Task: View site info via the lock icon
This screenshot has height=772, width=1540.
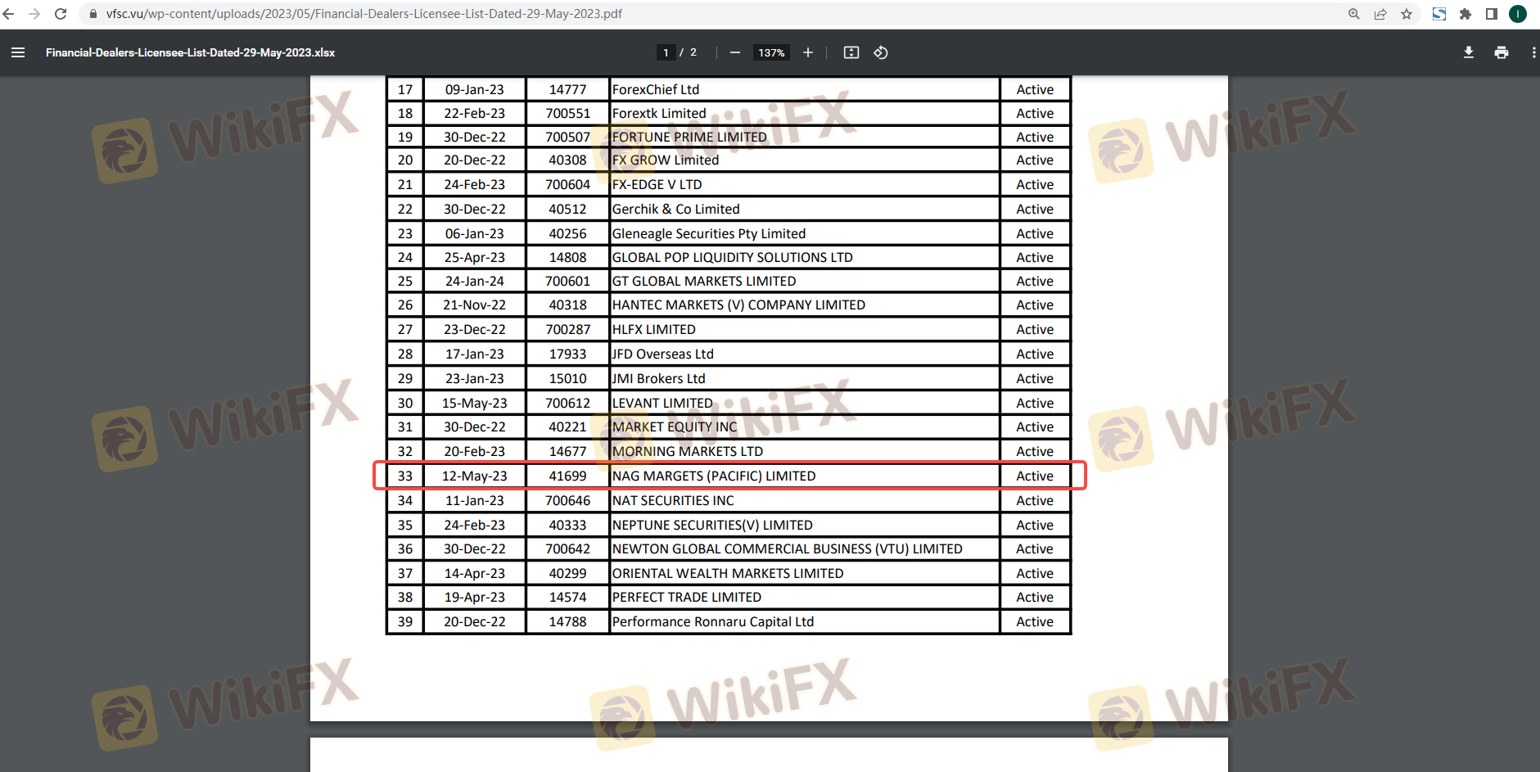Action: tap(93, 14)
